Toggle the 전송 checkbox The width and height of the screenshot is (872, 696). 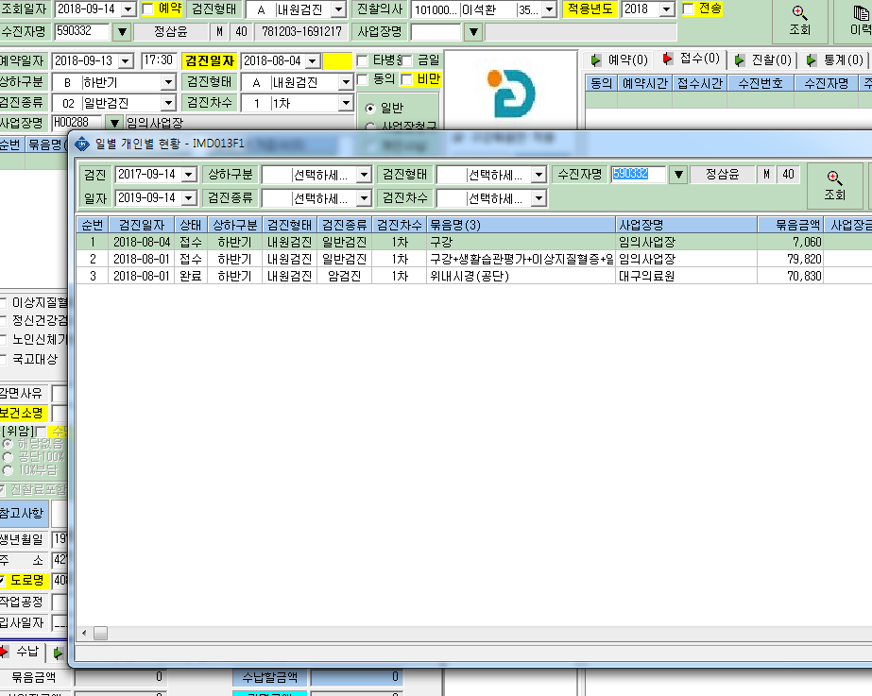[689, 8]
